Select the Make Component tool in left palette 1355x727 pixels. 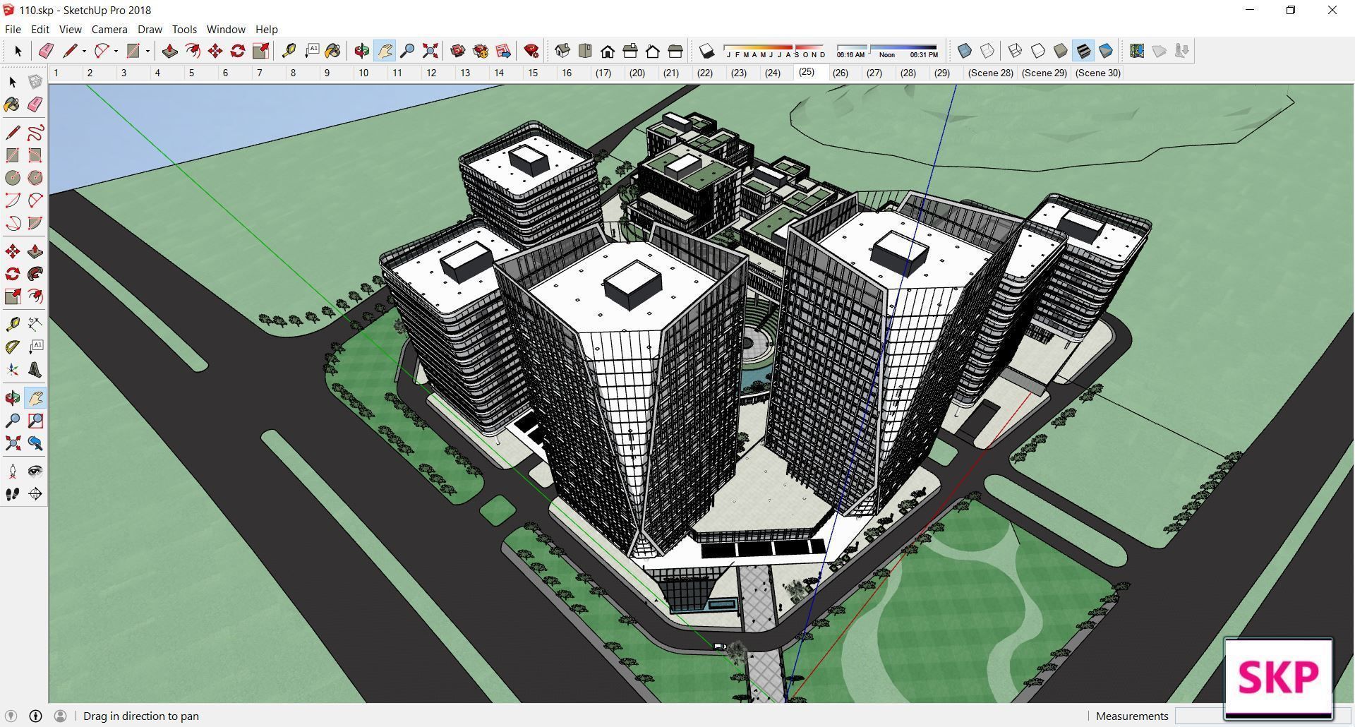pos(35,83)
